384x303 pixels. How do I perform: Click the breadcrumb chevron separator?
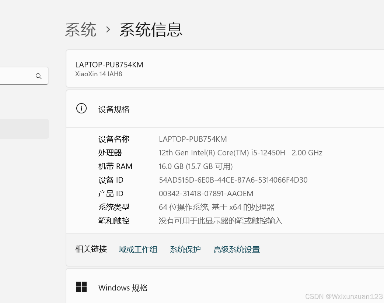point(108,30)
